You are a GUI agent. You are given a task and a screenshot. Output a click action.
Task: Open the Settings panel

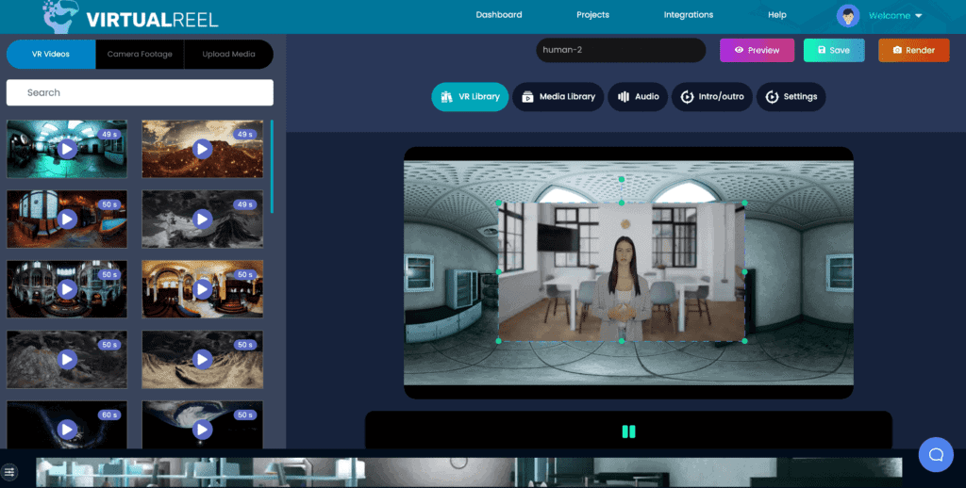[791, 97]
